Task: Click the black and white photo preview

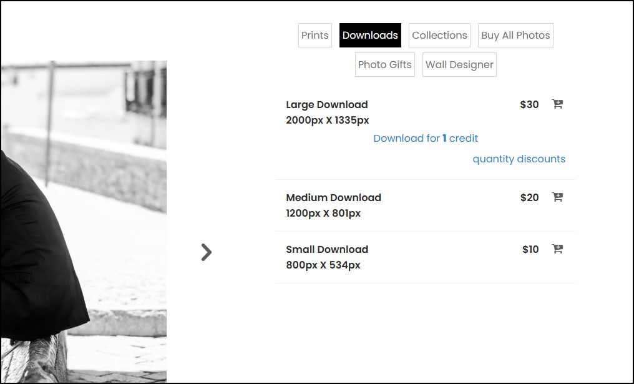Action: (84, 221)
